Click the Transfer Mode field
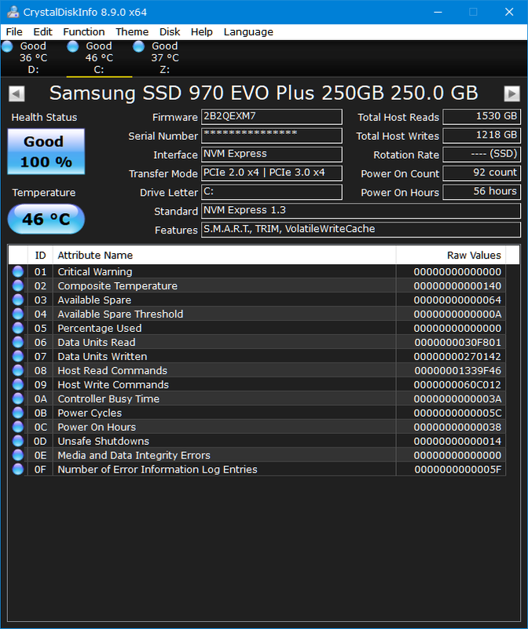Screen dimensions: 528x629 271,173
